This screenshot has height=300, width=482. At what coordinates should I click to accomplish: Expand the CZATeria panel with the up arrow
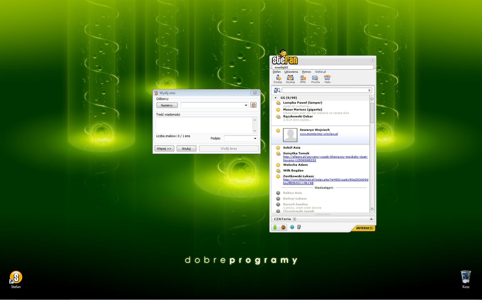[x=371, y=219]
